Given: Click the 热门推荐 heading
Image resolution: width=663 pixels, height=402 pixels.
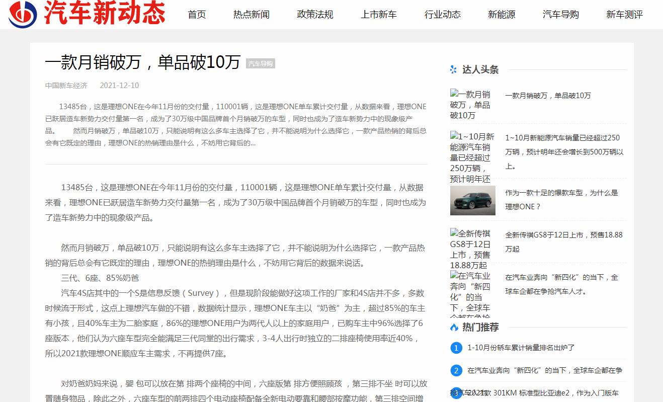Looking at the screenshot, I should [480, 327].
